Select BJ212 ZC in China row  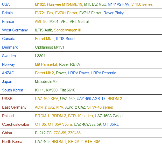pos(43,133)
